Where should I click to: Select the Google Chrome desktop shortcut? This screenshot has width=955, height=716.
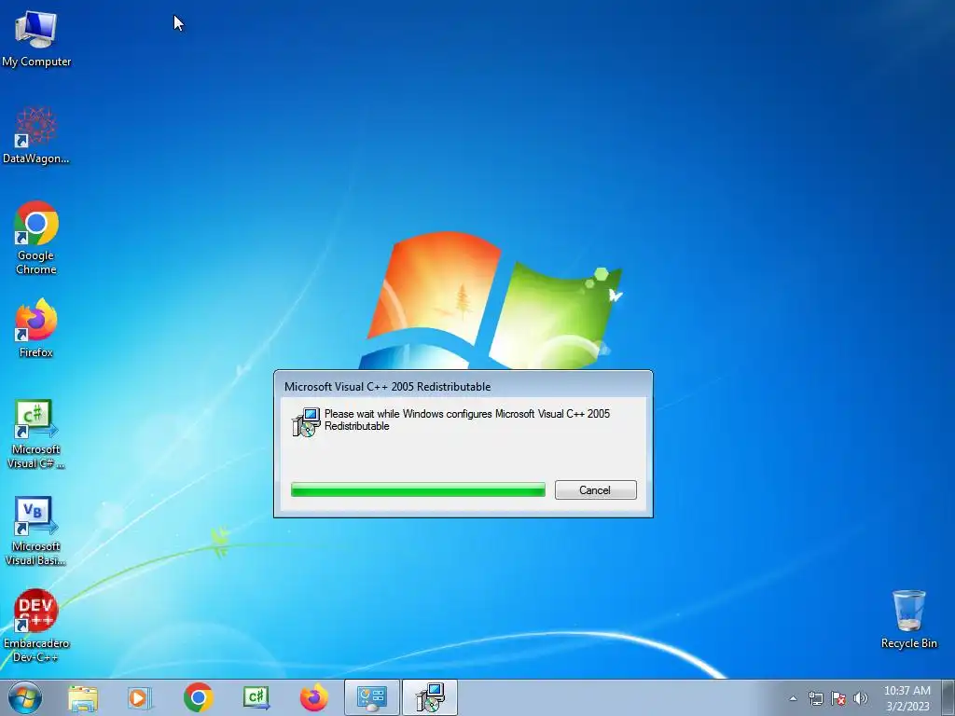coord(36,238)
